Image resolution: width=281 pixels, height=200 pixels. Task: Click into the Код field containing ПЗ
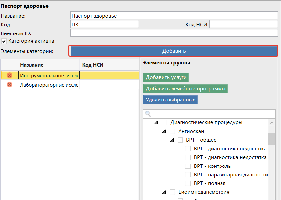click(104, 24)
